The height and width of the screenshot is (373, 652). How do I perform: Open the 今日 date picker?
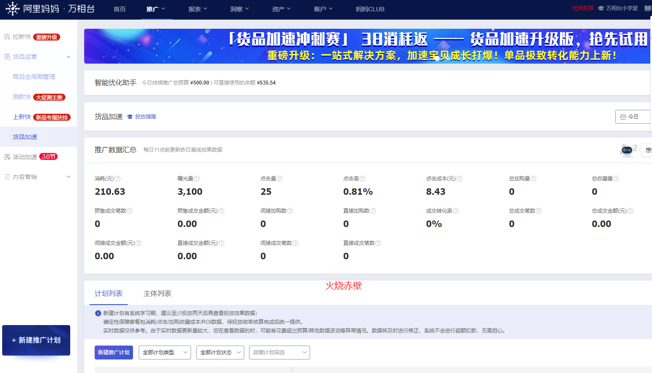tap(633, 117)
